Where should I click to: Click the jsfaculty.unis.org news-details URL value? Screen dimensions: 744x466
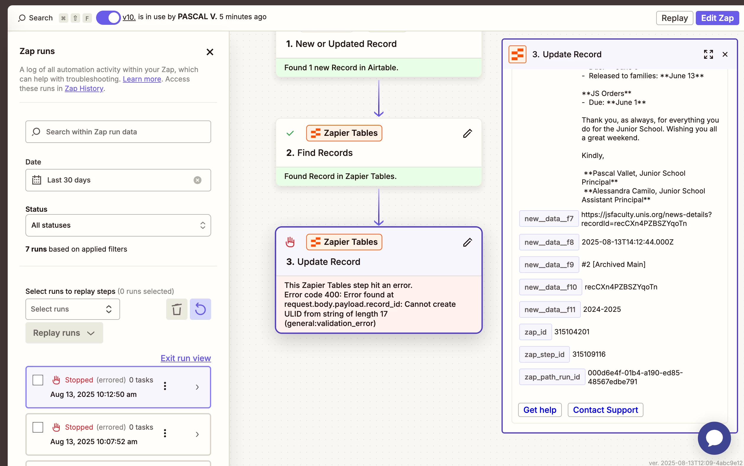(x=646, y=219)
